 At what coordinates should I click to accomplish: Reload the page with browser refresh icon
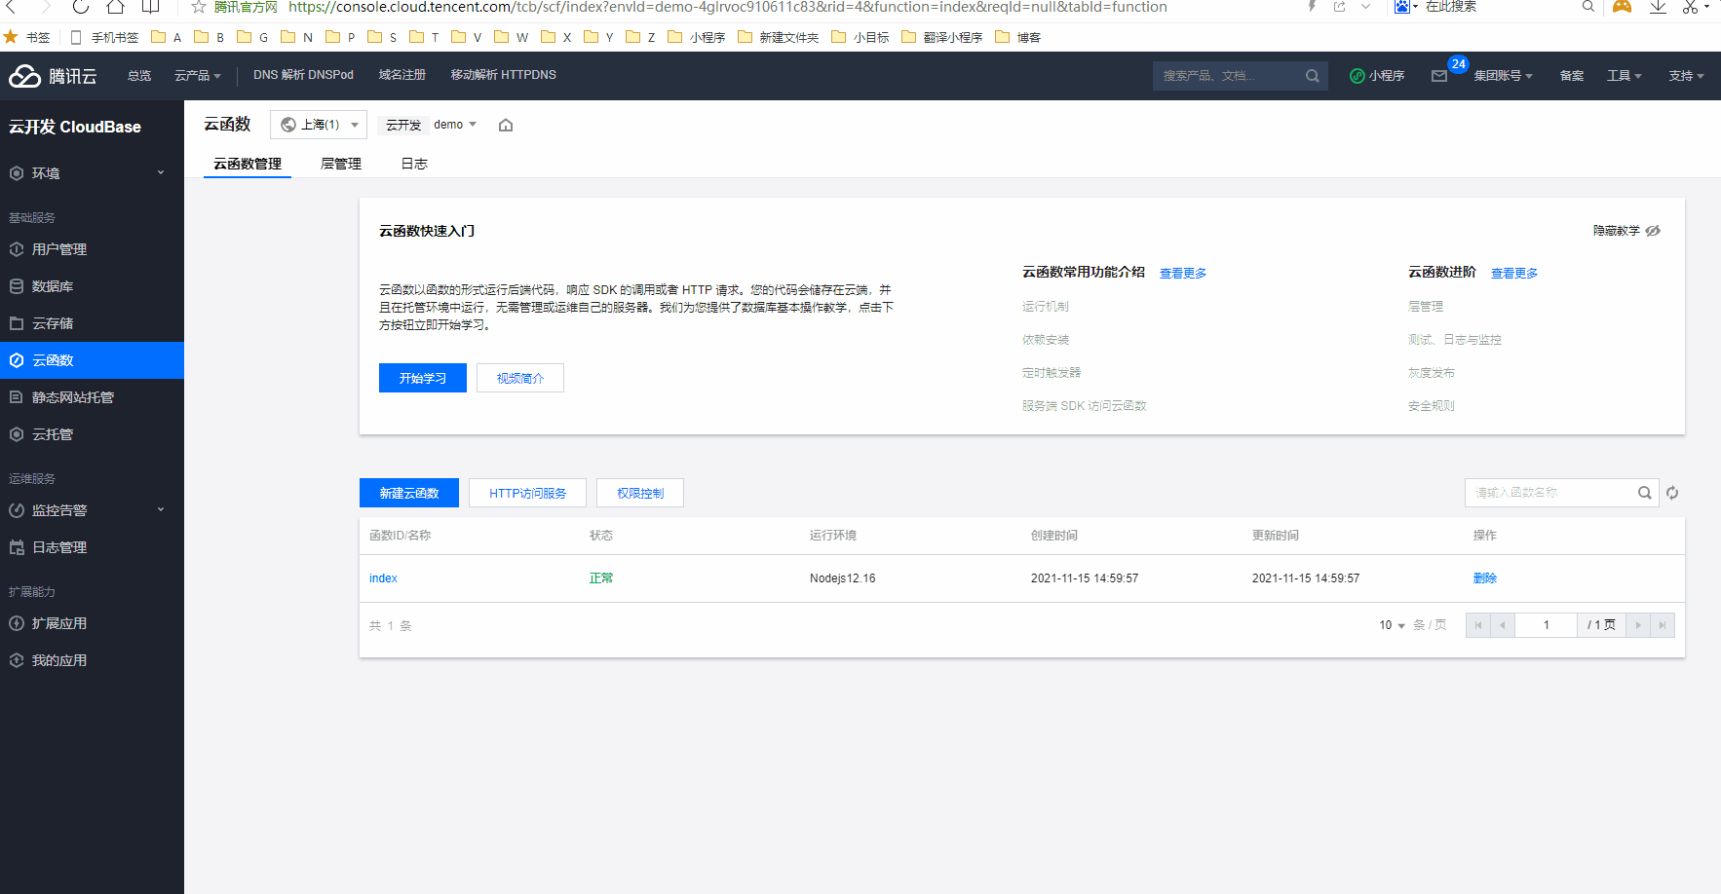point(80,7)
